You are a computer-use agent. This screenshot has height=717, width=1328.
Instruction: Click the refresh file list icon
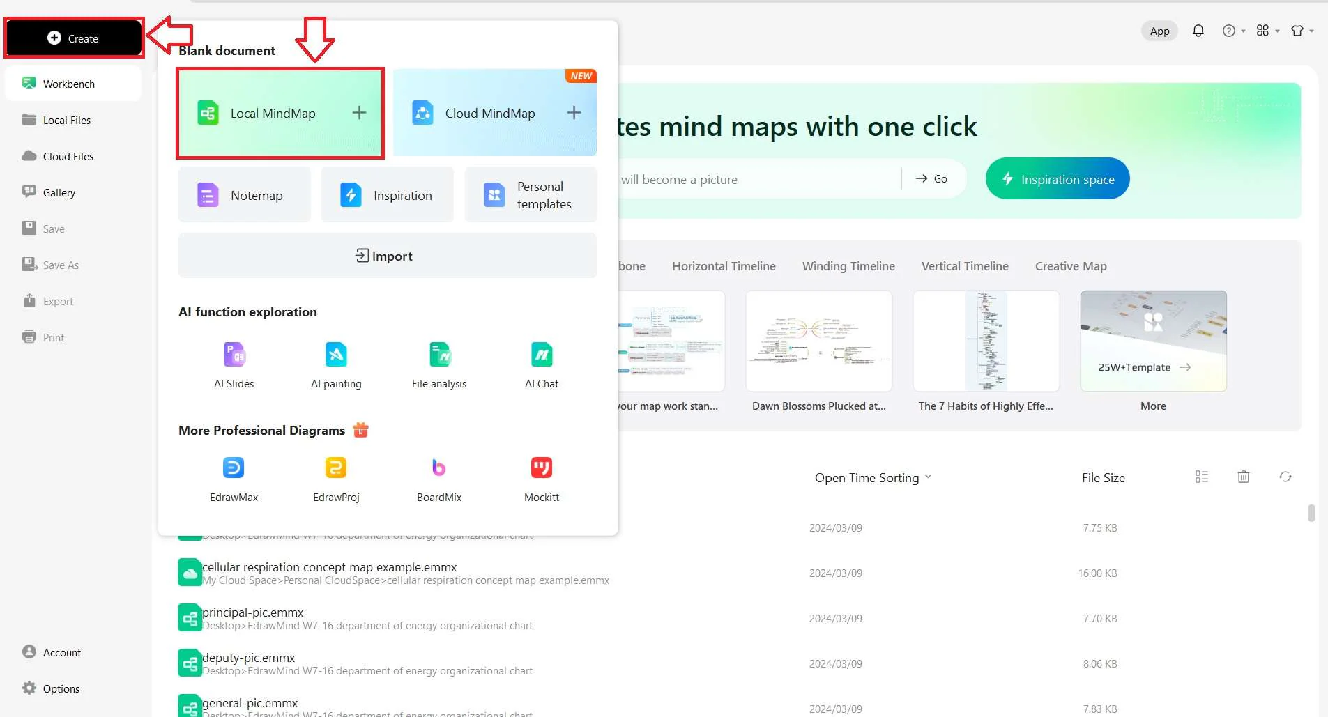1285,477
